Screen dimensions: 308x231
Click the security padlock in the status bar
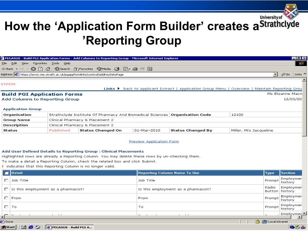pos(257,222)
